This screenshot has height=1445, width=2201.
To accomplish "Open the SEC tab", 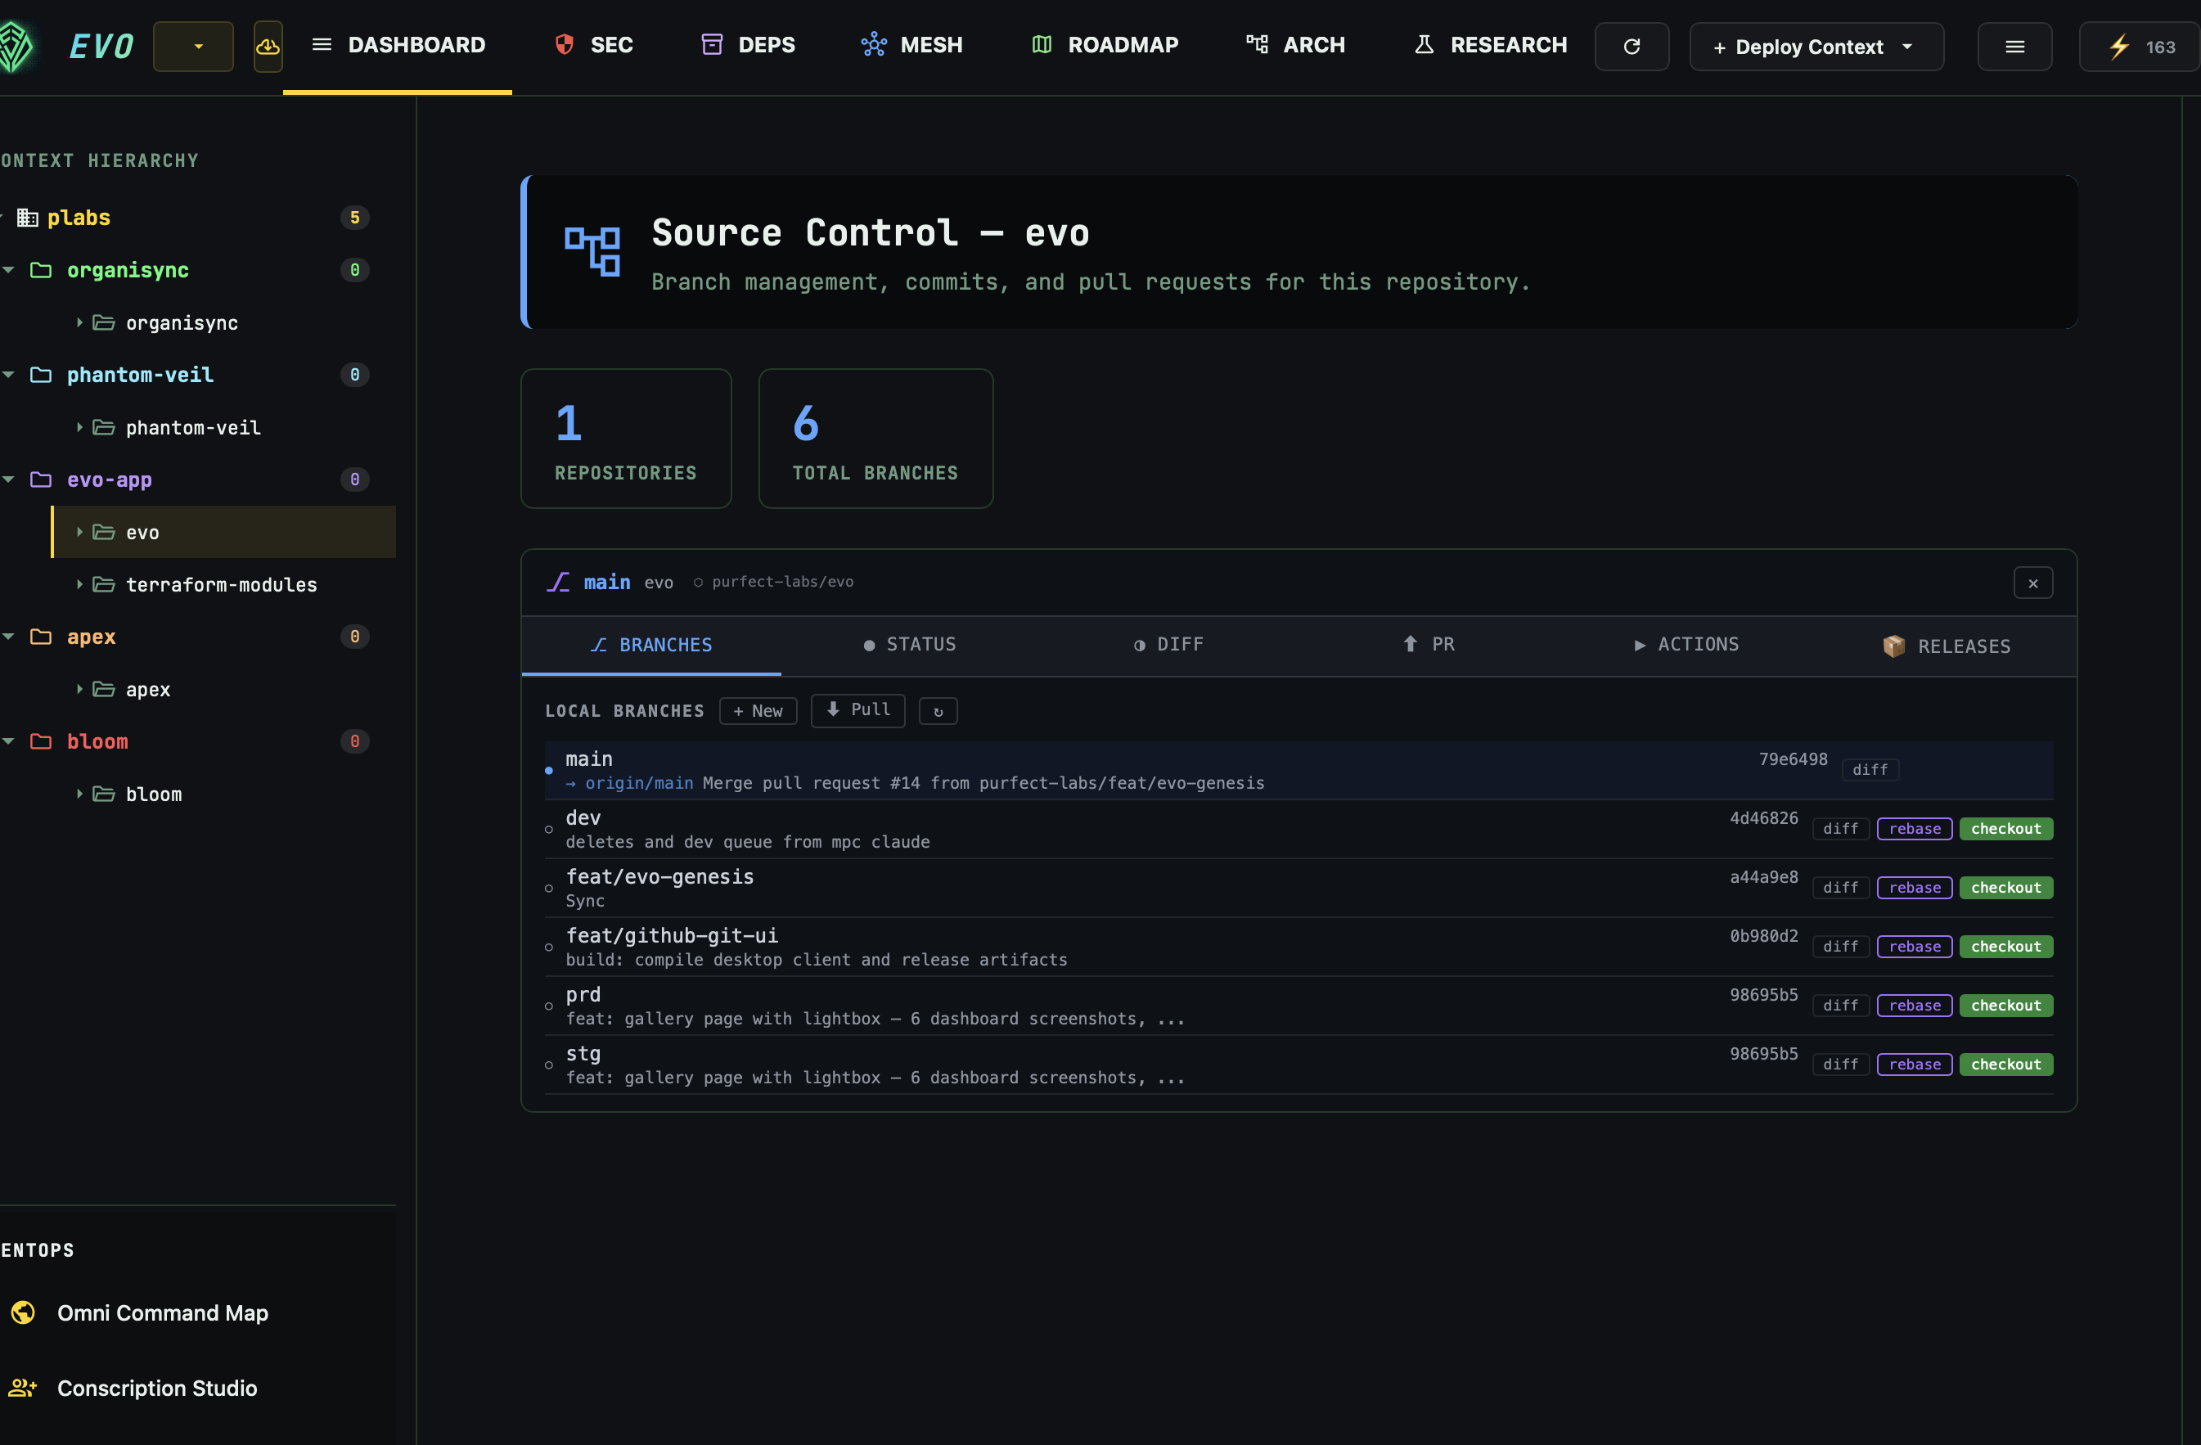I will point(592,45).
